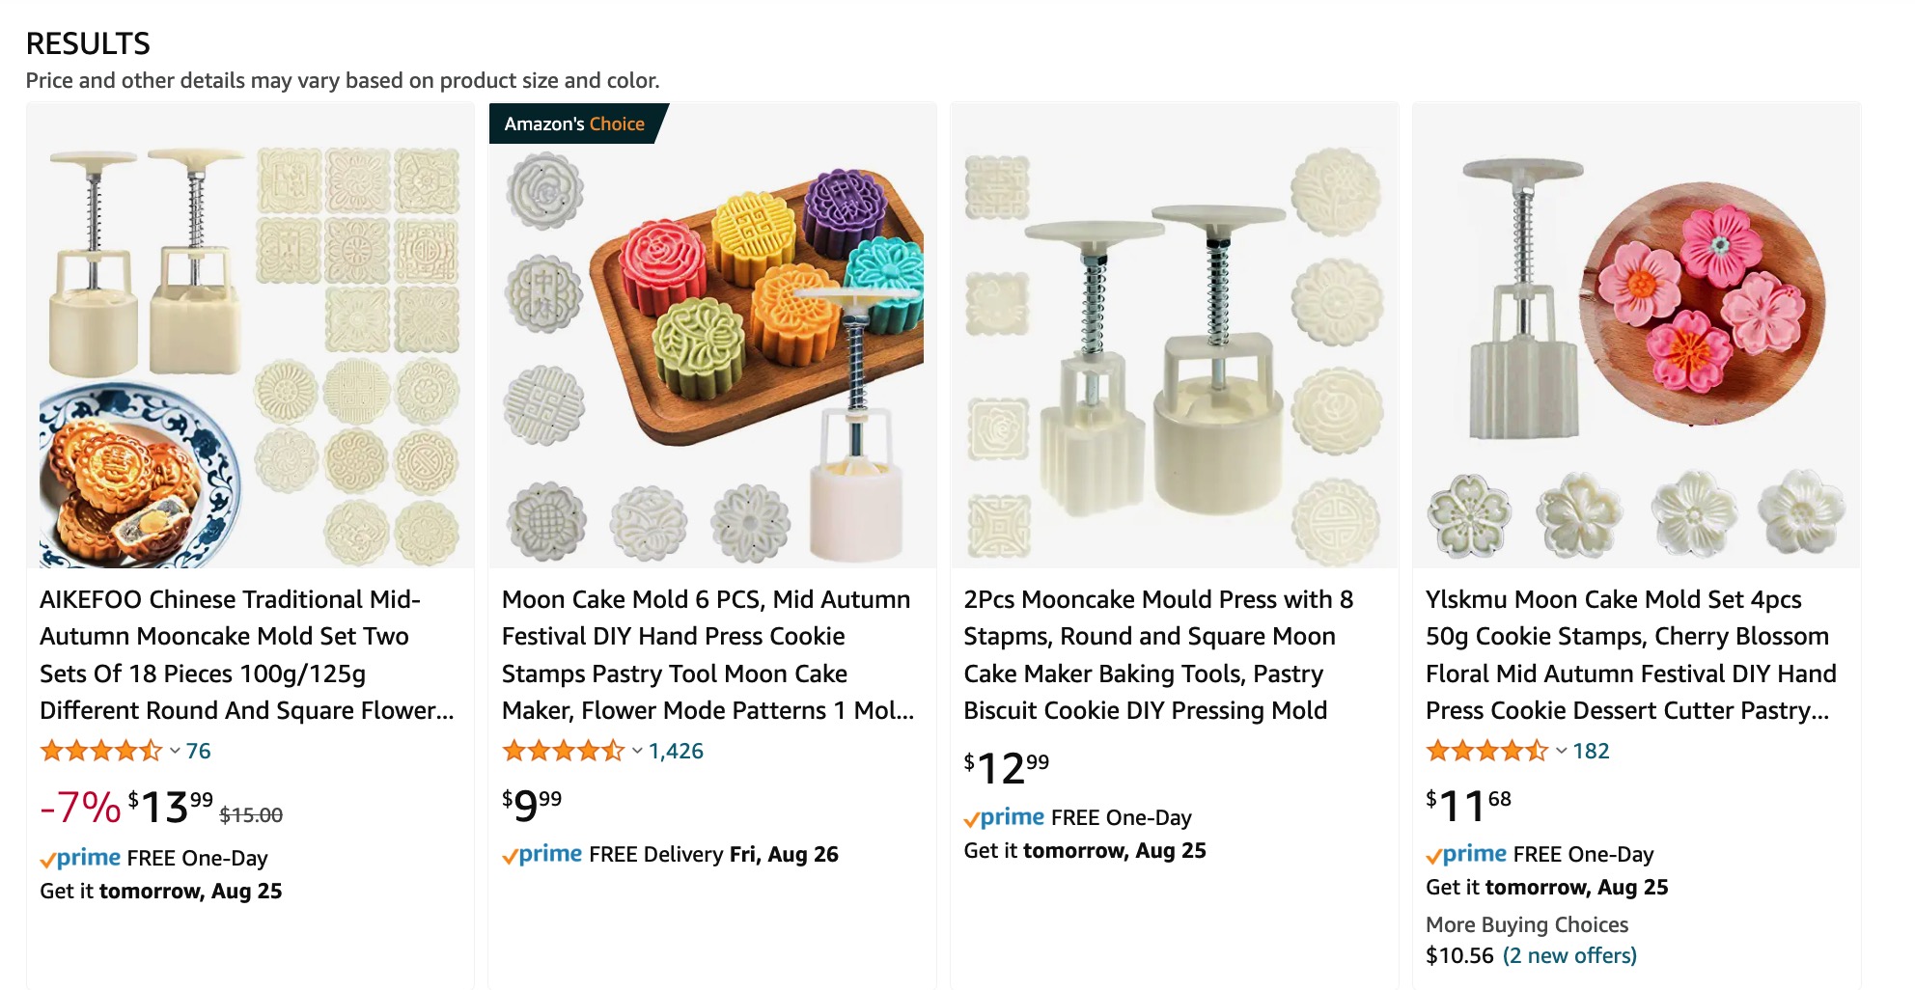Expand rating chevron beside 76 reviews

click(x=175, y=751)
